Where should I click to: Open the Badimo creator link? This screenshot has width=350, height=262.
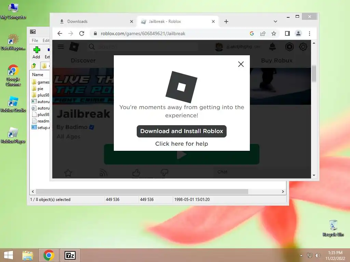pos(76,127)
